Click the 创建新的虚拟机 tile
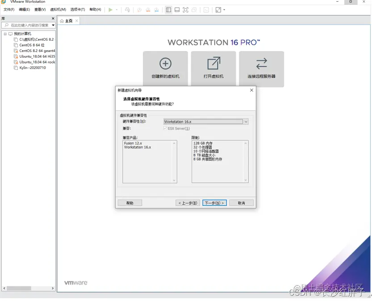 pos(165,69)
